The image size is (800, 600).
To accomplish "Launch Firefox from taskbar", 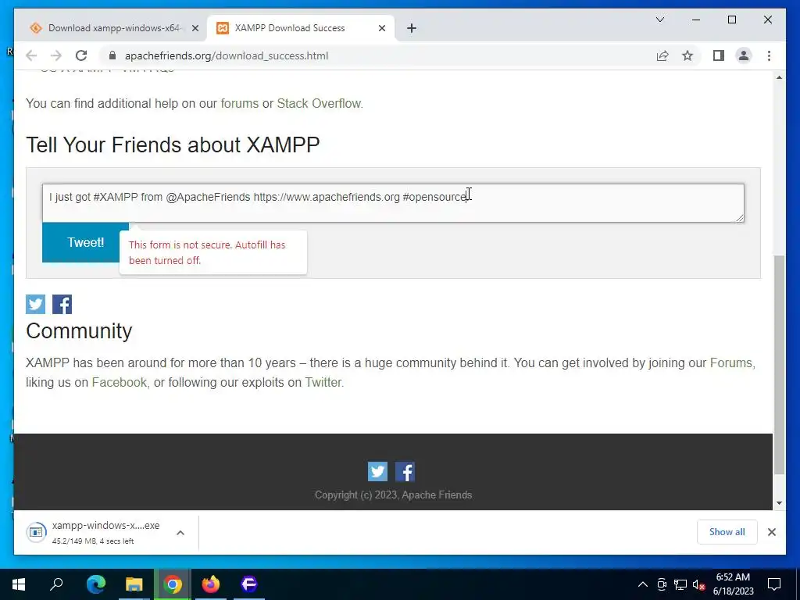I will tap(211, 584).
